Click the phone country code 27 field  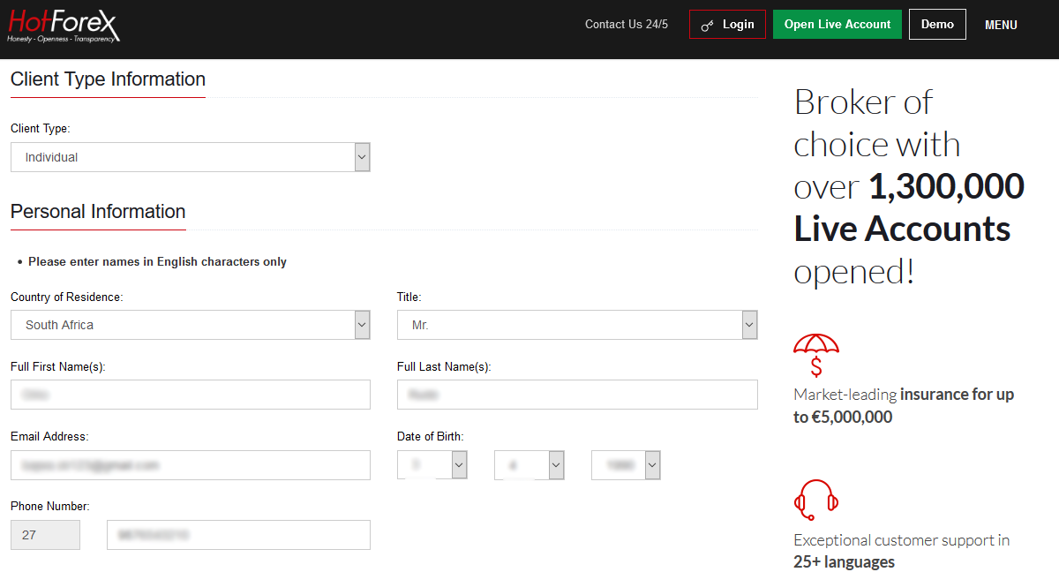[x=45, y=535]
